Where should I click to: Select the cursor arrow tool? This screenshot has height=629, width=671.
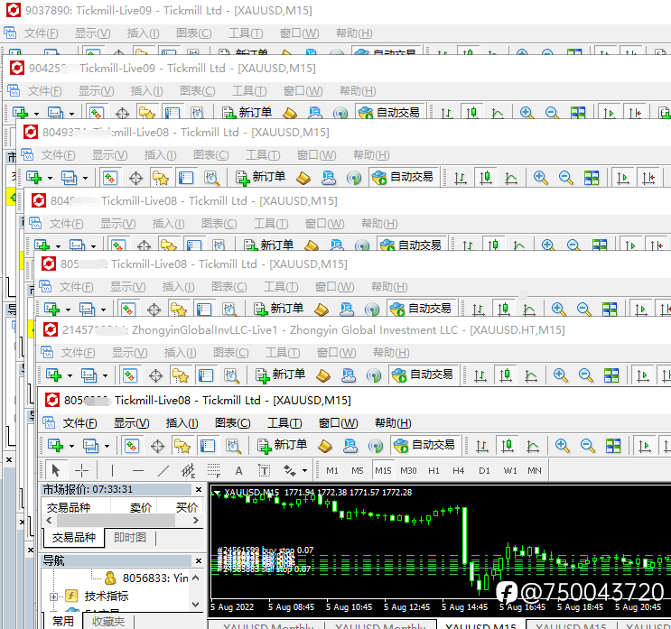[56, 470]
